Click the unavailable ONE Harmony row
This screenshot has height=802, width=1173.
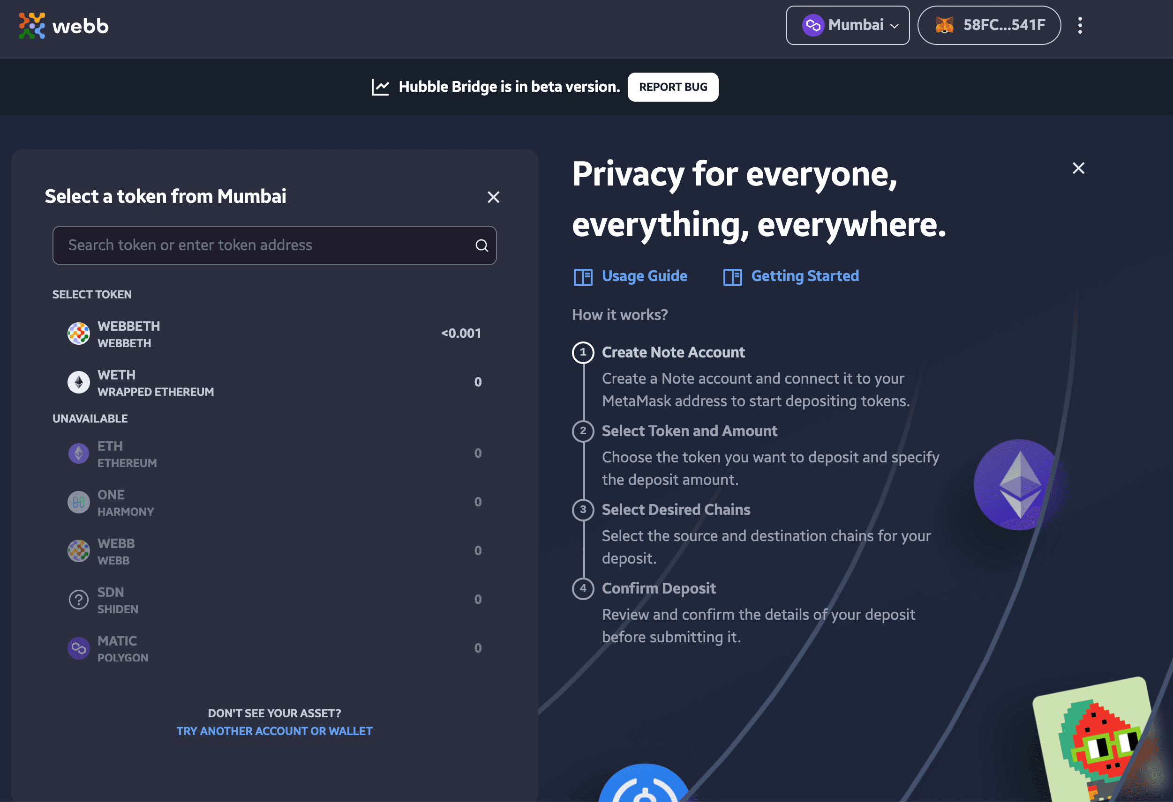(275, 502)
